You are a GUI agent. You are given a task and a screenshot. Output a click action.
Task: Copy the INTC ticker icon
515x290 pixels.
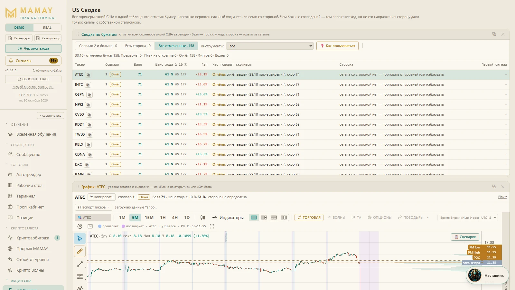tap(88, 85)
